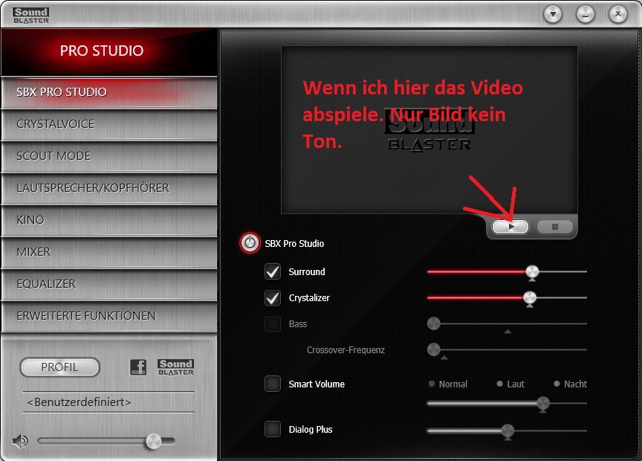Click the Sound Blaster title bar logo
Viewport: 642px width, 461px height.
point(30,16)
